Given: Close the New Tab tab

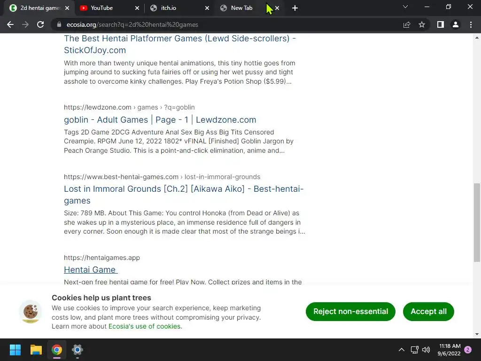Looking at the screenshot, I should click(277, 8).
